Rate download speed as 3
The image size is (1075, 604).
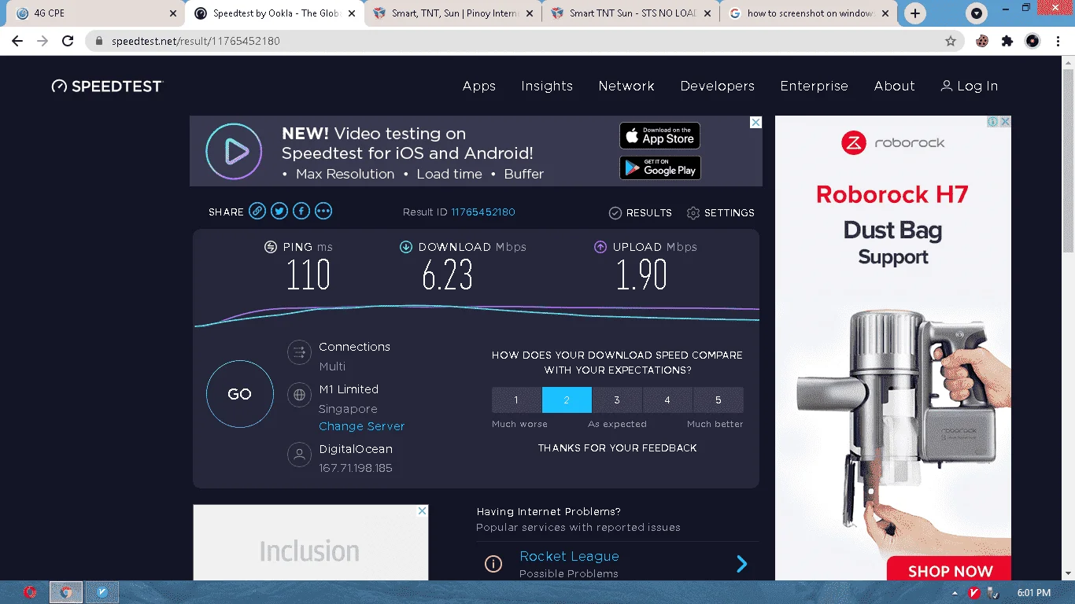click(x=617, y=400)
